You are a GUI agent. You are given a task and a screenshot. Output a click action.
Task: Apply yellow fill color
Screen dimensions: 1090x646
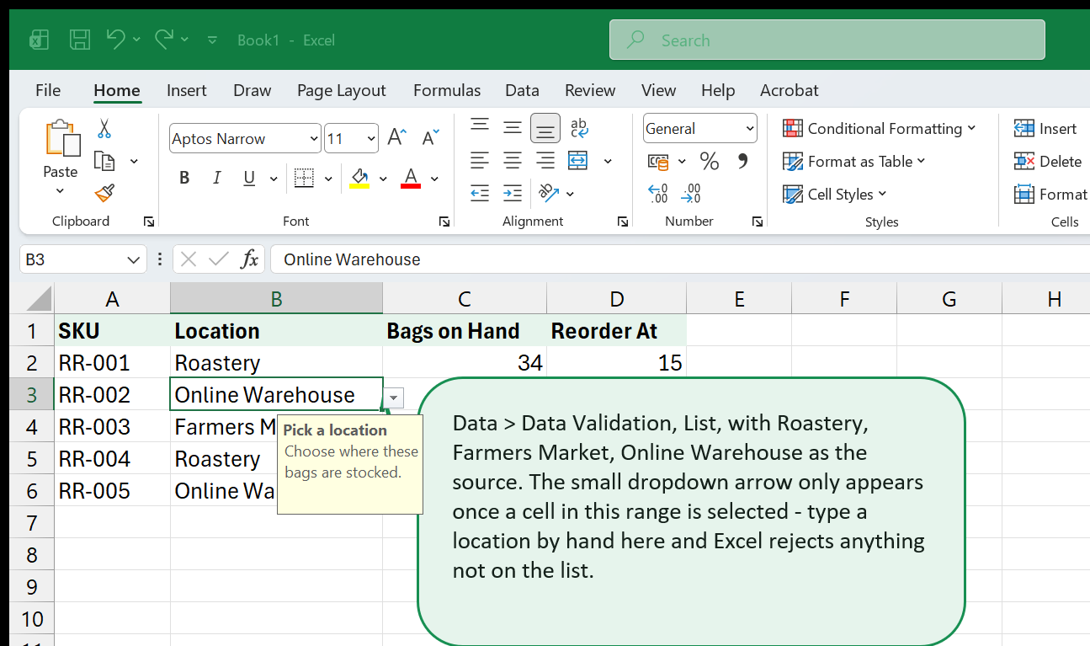pyautogui.click(x=359, y=178)
